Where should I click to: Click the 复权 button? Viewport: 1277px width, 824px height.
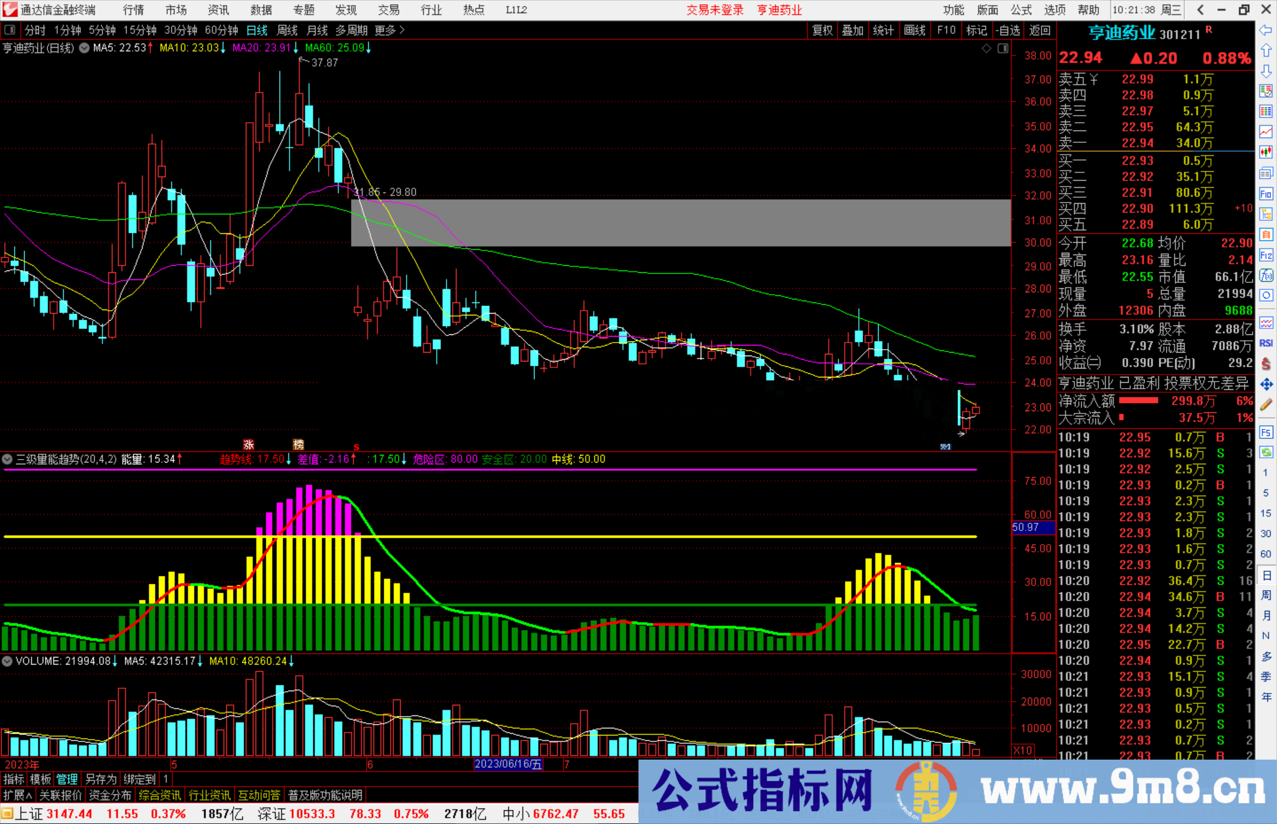(822, 30)
